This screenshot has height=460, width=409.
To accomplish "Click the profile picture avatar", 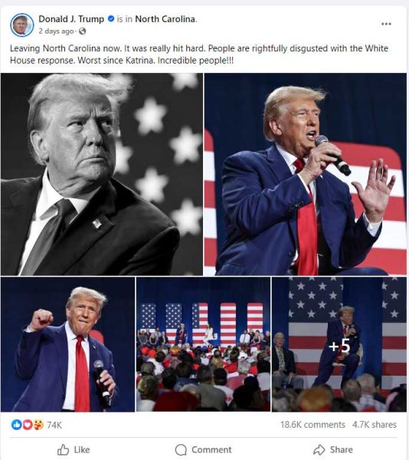I will point(22,25).
